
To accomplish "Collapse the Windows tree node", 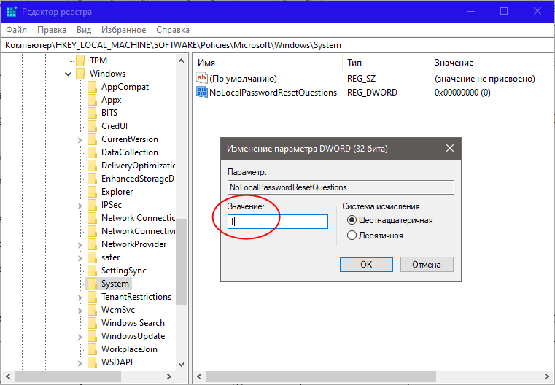I will [68, 74].
